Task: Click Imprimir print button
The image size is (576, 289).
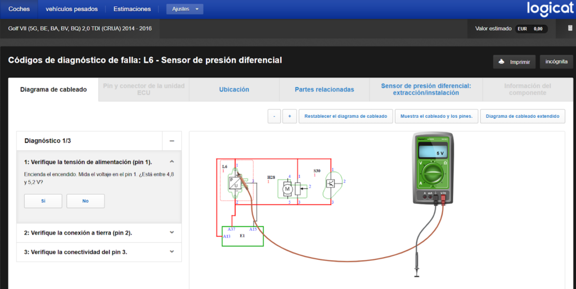Action: (x=514, y=62)
